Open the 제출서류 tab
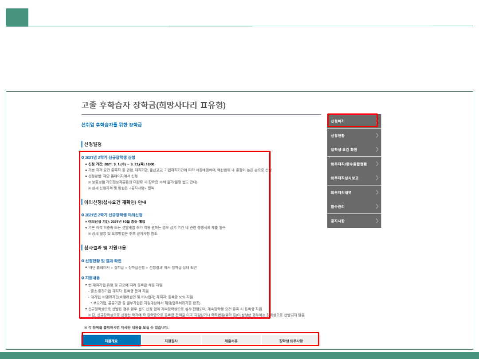Image resolution: width=479 pixels, height=359 pixels. click(x=231, y=340)
